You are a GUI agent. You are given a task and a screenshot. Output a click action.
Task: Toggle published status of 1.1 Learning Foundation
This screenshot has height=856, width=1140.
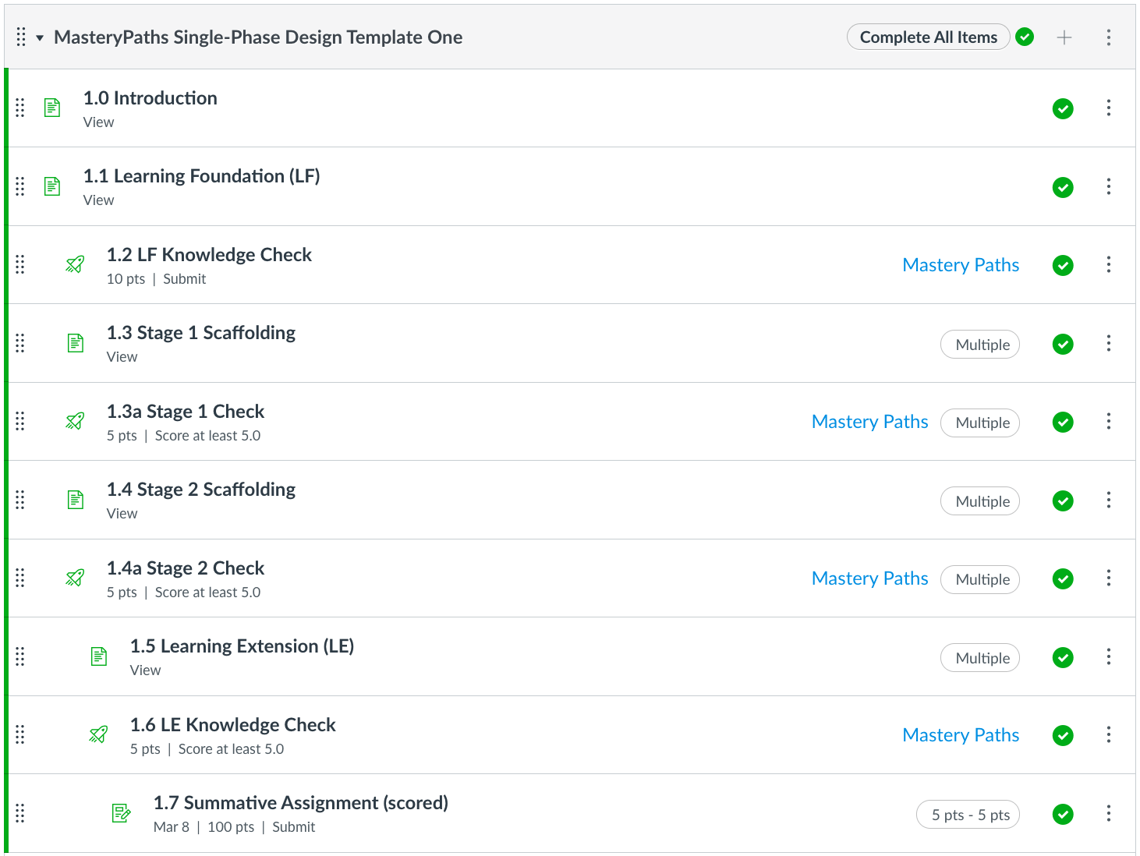1063,187
